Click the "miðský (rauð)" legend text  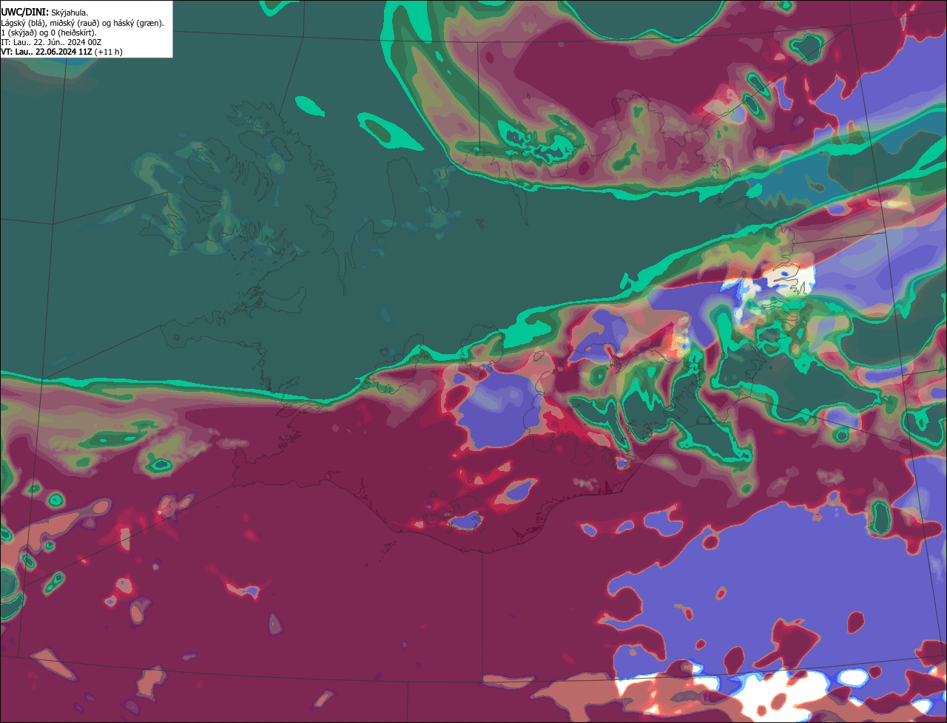click(75, 24)
